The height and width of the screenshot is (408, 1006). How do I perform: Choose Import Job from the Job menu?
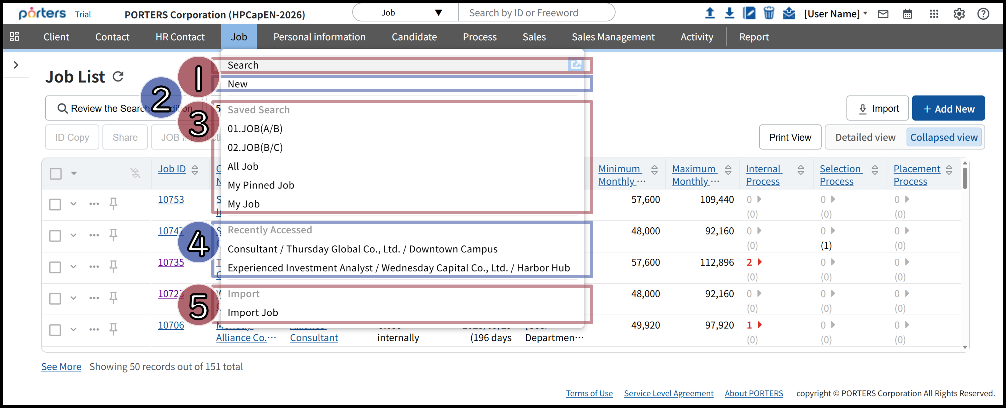click(253, 312)
